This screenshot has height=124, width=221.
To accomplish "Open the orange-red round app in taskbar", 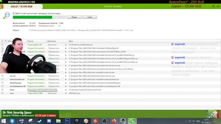I will click(95, 121).
